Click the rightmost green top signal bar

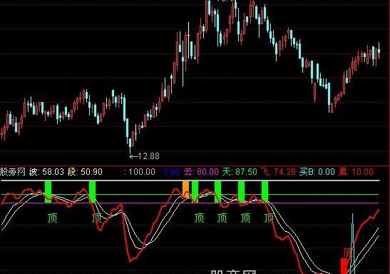pyautogui.click(x=265, y=192)
